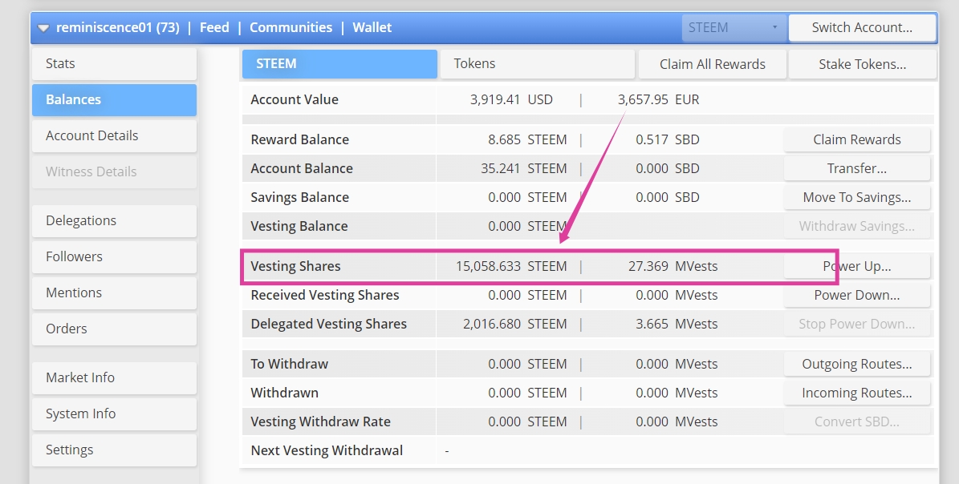
Task: Click the reminiscence01 (73) account name
Action: point(117,27)
